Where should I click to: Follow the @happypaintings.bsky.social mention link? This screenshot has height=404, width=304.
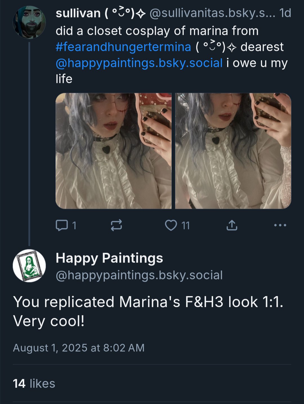click(x=139, y=63)
